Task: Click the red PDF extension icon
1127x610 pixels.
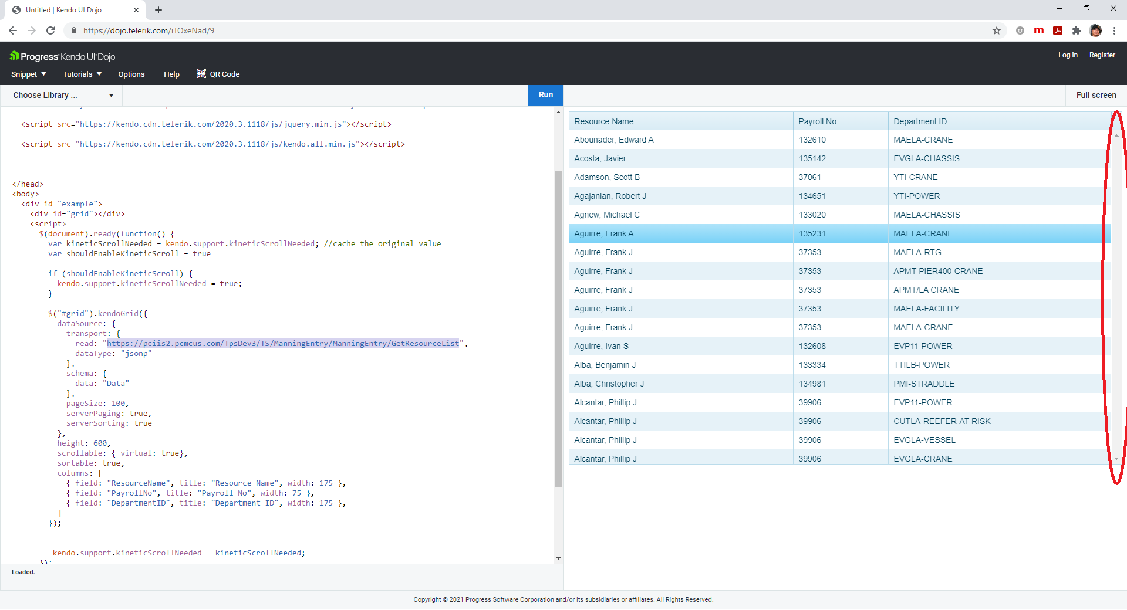Action: pyautogui.click(x=1057, y=30)
